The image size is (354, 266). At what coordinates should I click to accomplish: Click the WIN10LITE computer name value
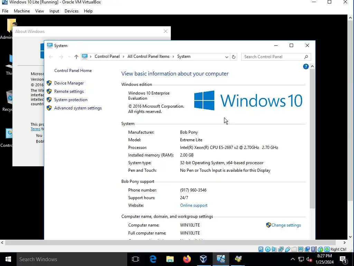[190, 225]
